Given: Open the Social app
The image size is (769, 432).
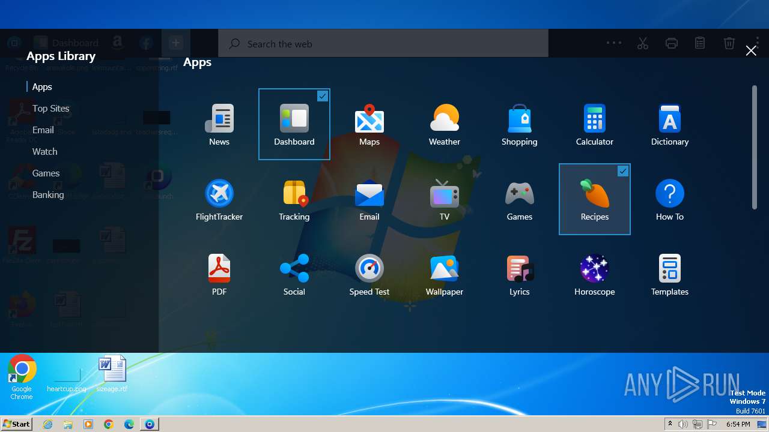Looking at the screenshot, I should point(294,274).
